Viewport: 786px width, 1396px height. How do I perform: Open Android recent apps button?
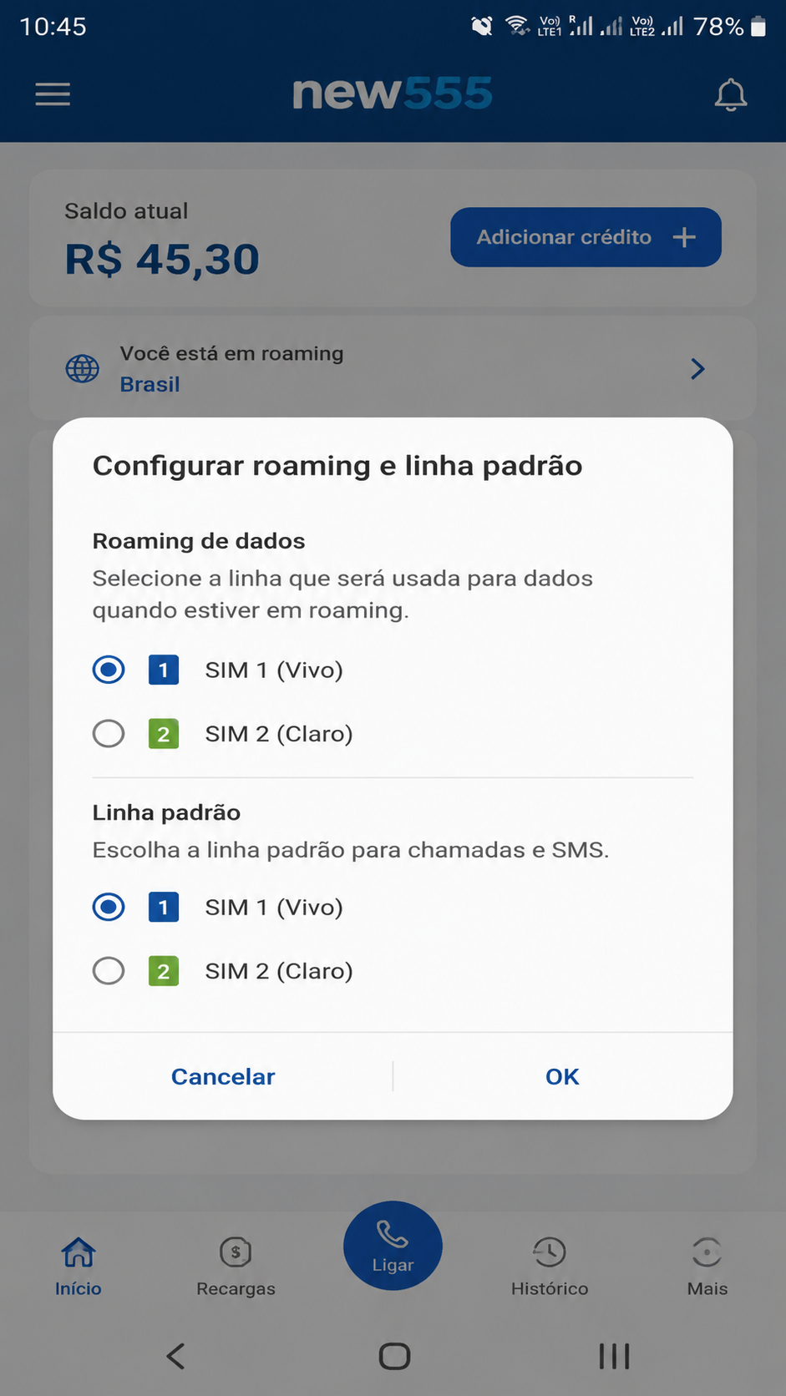[614, 1356]
